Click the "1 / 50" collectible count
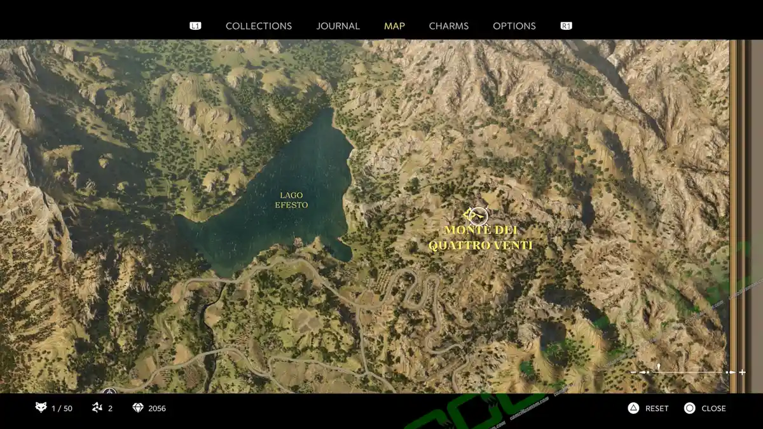 (x=62, y=409)
